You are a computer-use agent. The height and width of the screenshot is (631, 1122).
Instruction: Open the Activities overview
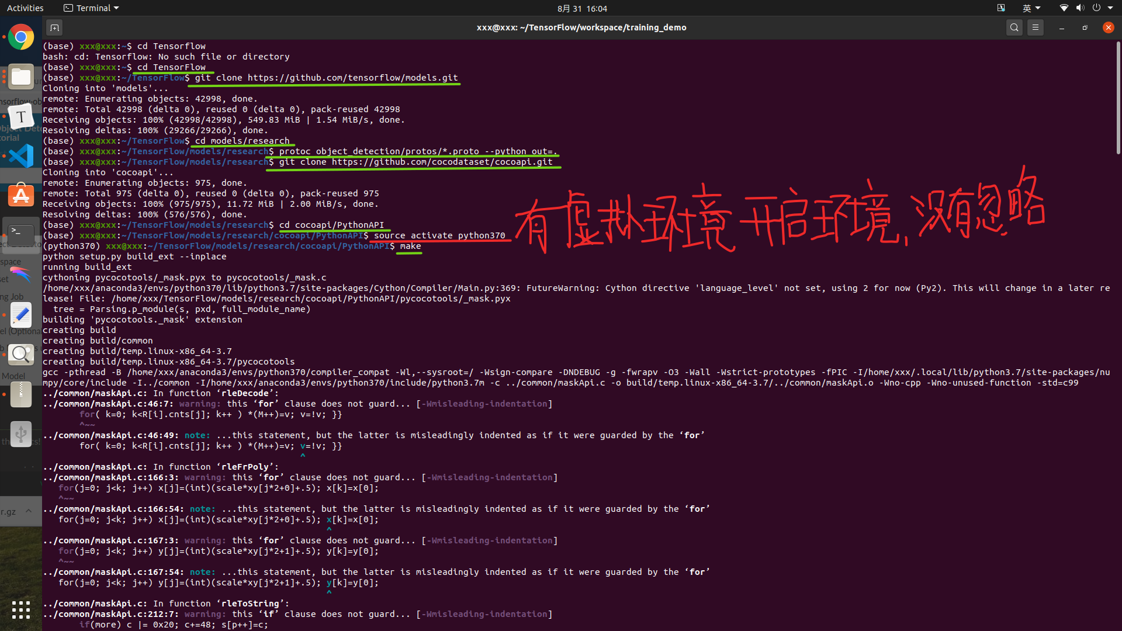point(25,8)
